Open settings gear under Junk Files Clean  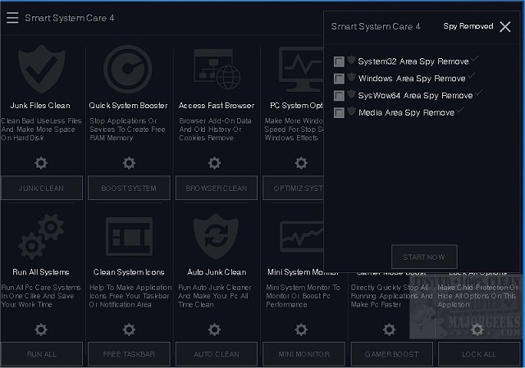[x=41, y=163]
